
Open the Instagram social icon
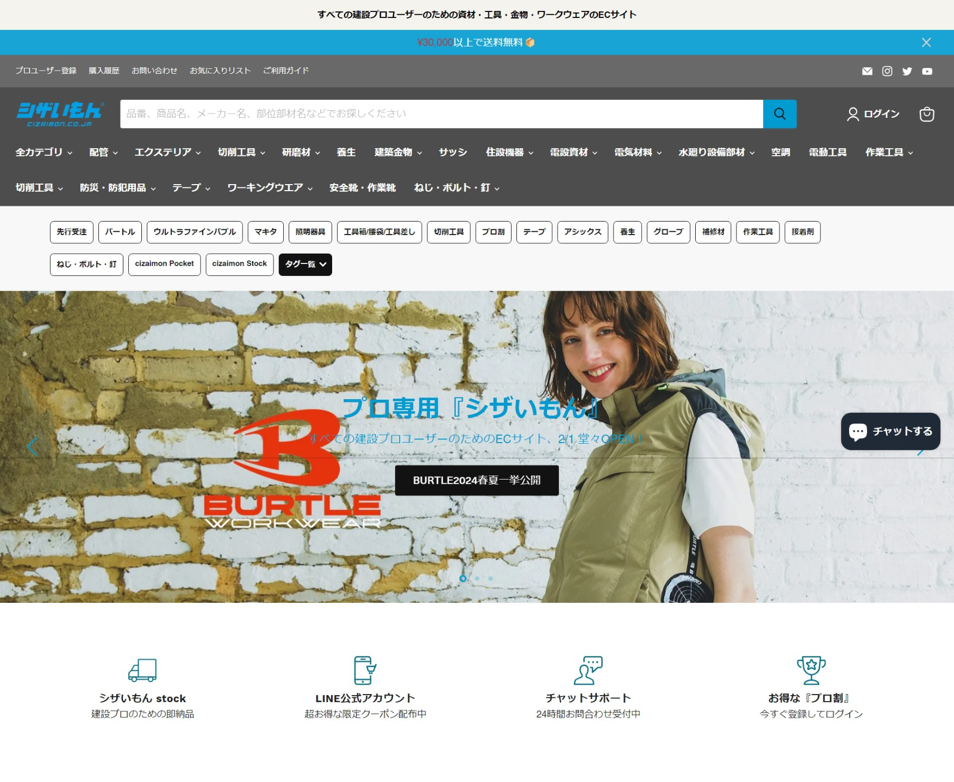pos(887,71)
